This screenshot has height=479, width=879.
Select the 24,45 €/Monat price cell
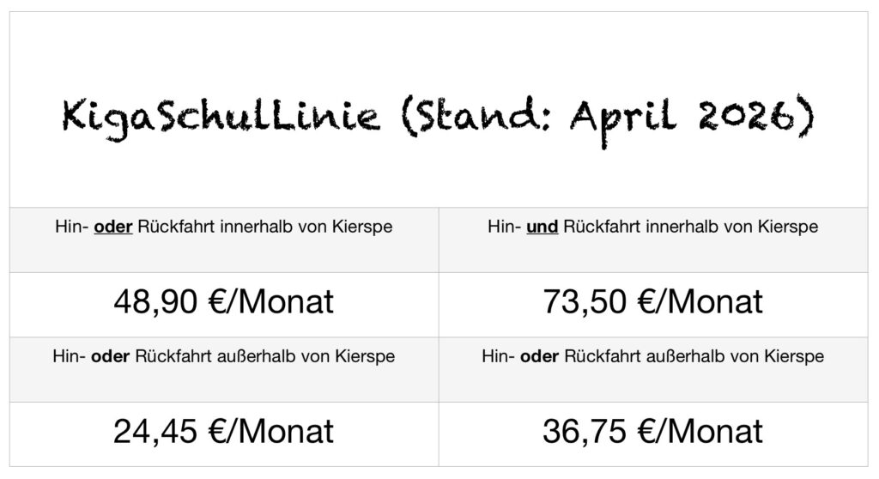pos(223,431)
